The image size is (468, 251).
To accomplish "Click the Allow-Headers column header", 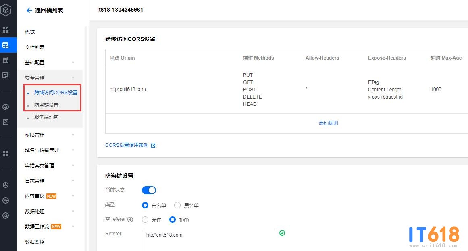I will pos(322,58).
